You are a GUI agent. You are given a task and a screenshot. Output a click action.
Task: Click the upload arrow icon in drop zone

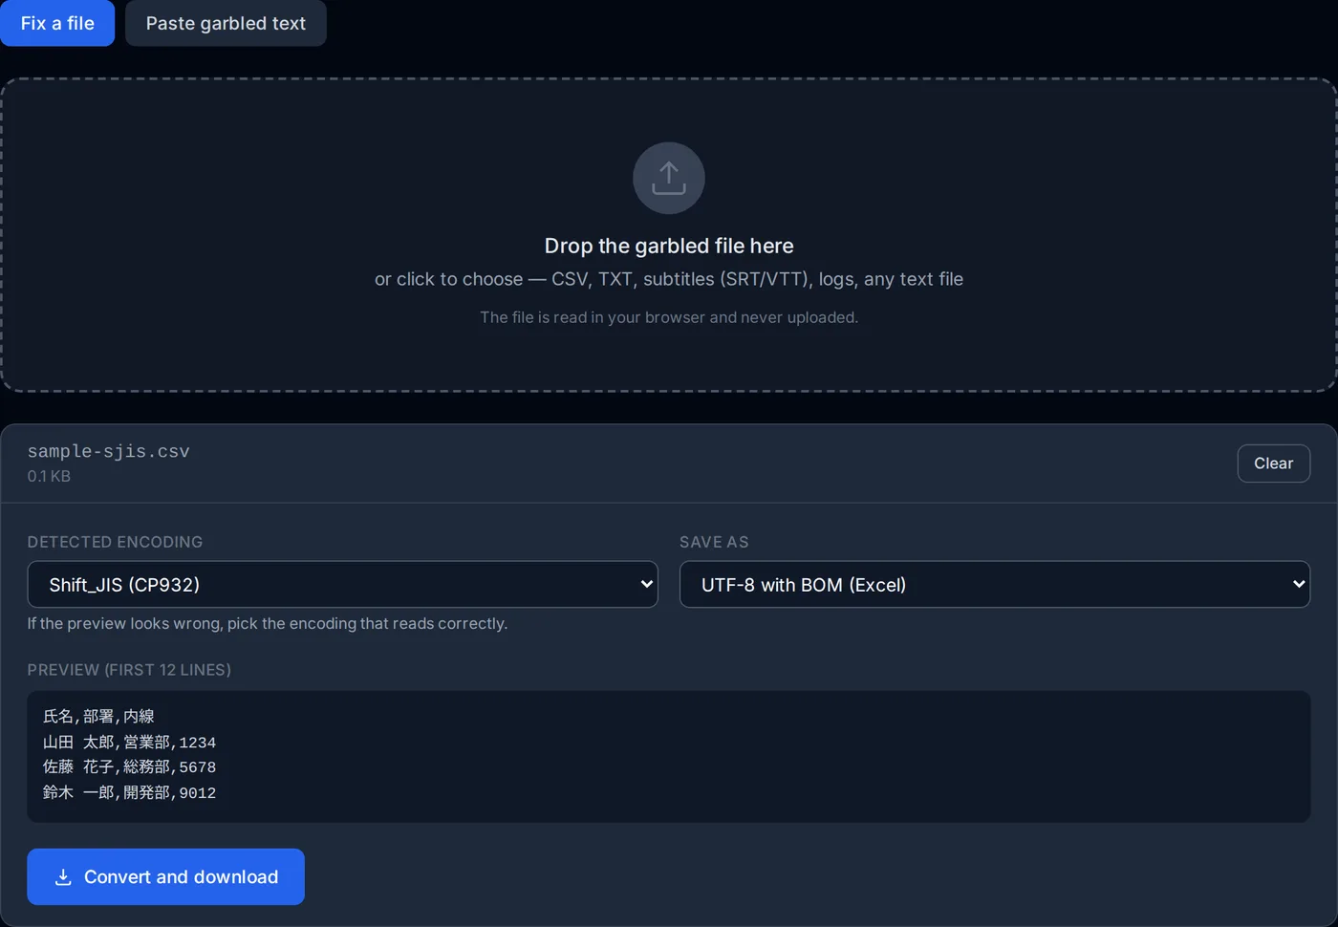[669, 178]
